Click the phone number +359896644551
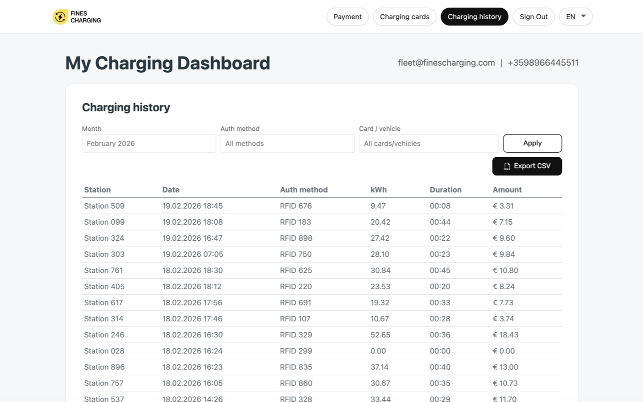The height and width of the screenshot is (402, 643). tap(543, 63)
